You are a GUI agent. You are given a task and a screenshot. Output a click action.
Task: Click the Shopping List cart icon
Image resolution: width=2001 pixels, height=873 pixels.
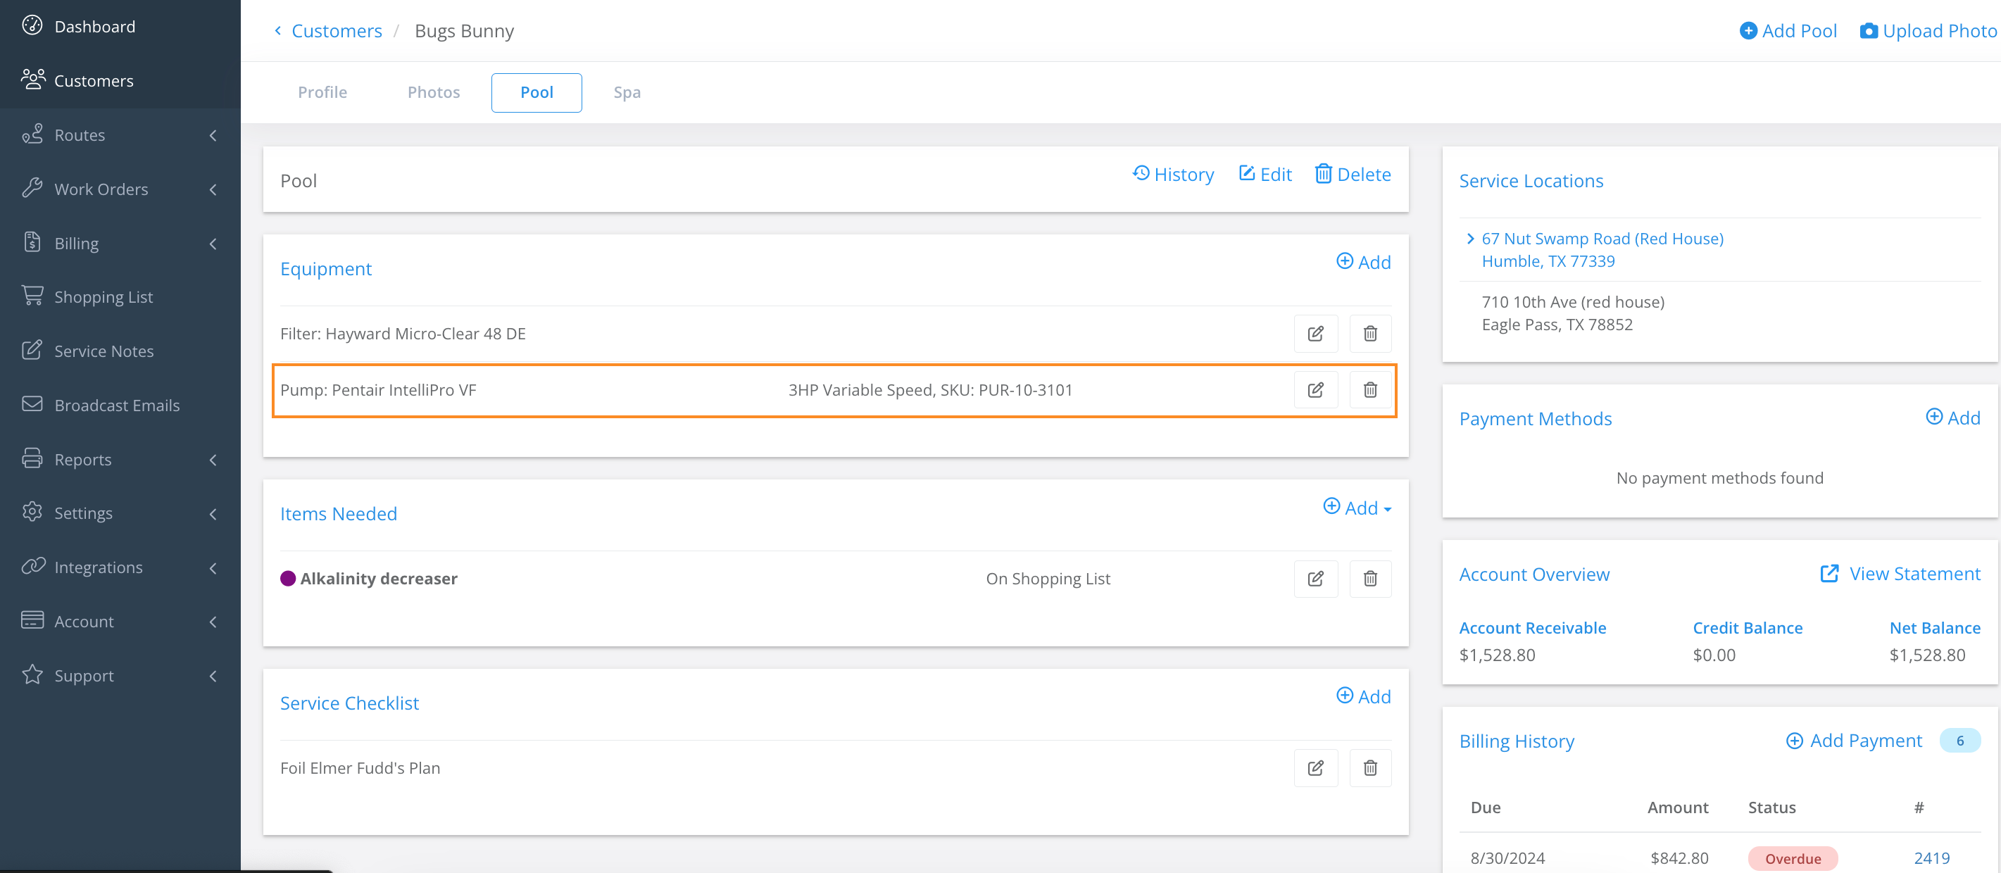[x=32, y=296]
